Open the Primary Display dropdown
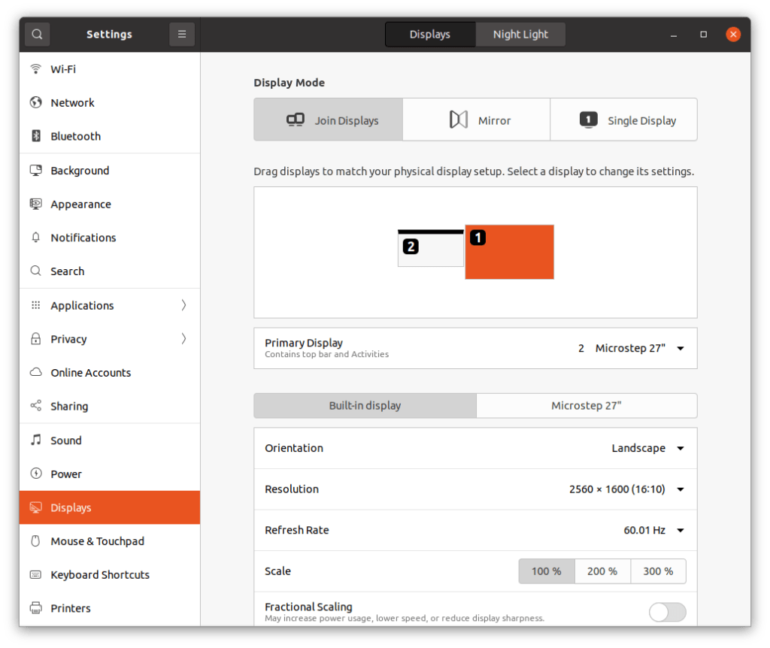This screenshot has height=648, width=770. 630,349
